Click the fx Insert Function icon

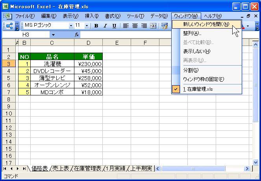point(77,35)
